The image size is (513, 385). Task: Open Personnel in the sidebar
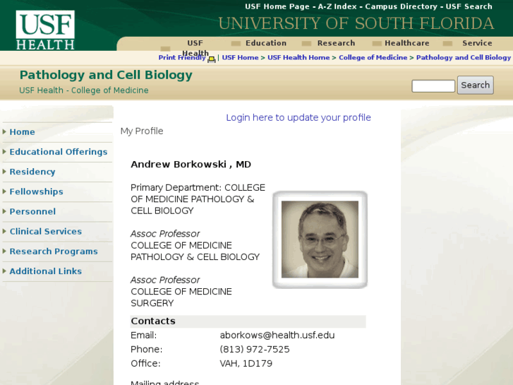32,211
